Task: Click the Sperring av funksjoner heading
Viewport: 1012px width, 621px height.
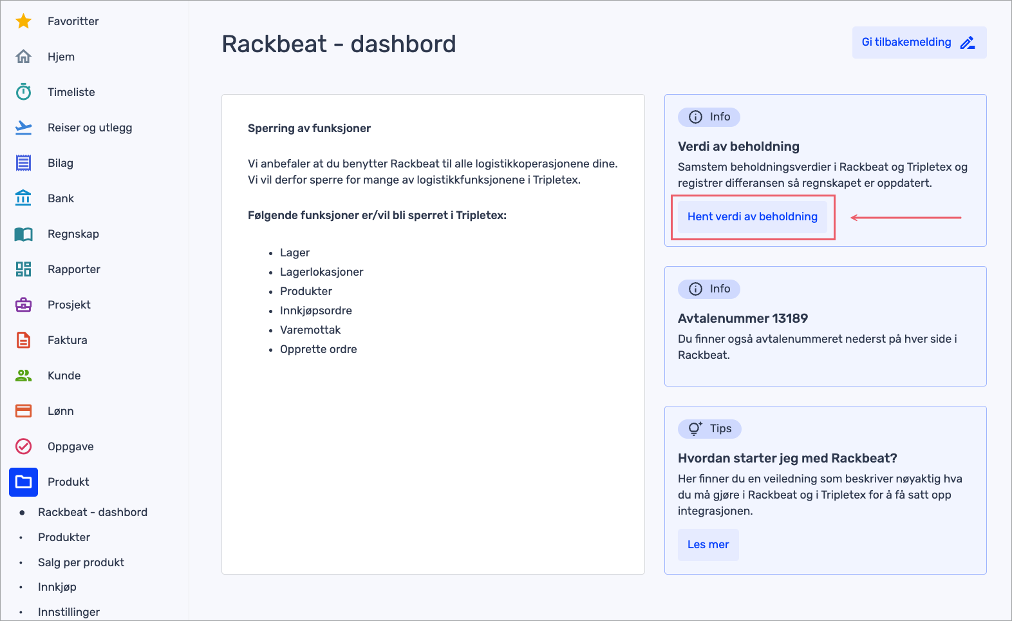Action: [x=309, y=128]
